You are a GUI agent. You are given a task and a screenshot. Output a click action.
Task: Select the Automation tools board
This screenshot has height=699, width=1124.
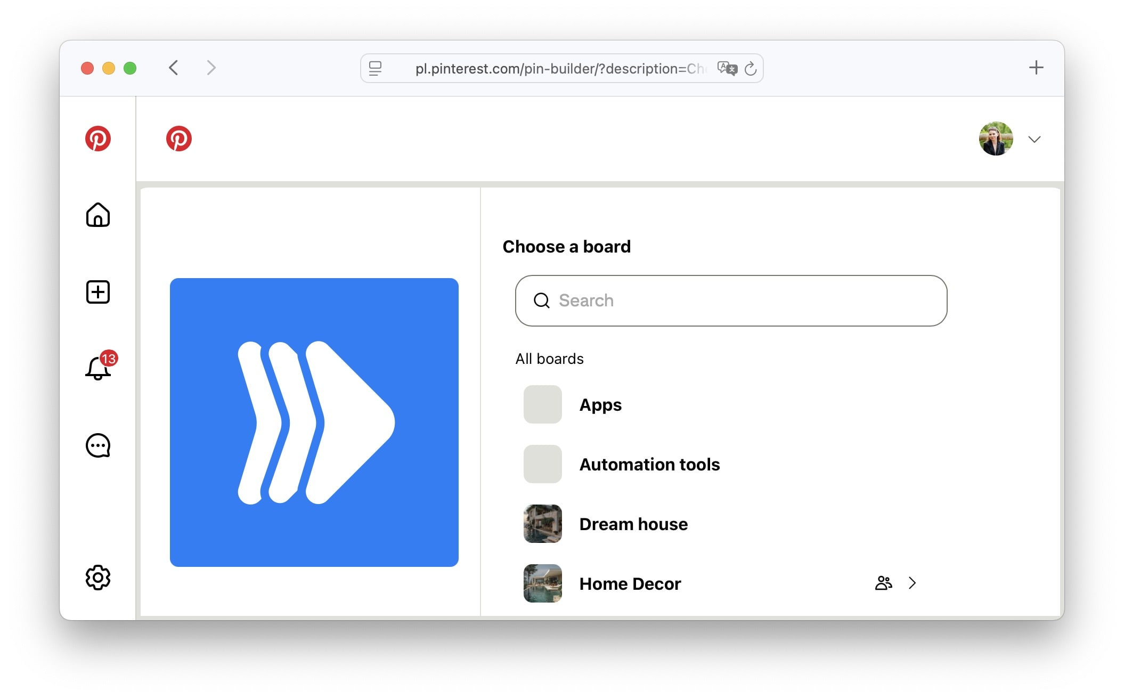[x=649, y=465]
